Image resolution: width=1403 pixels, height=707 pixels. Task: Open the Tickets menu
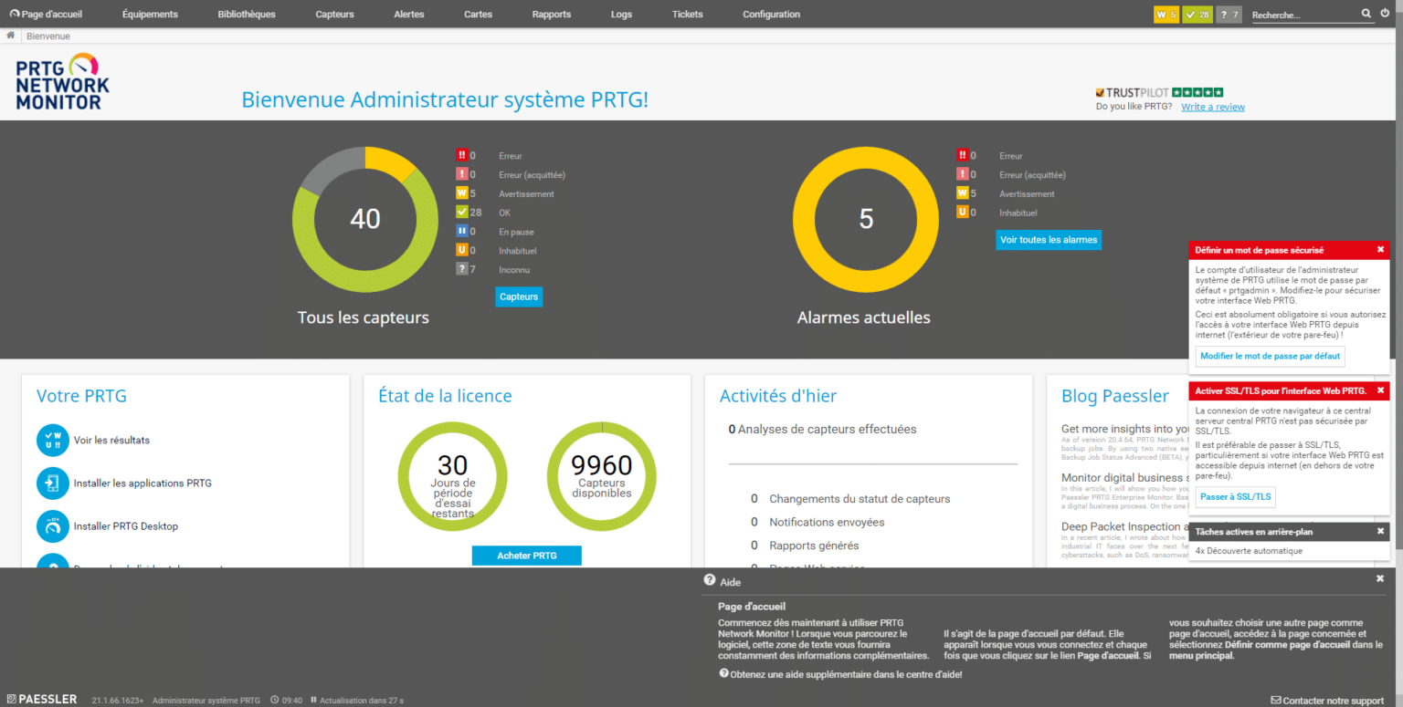coord(687,14)
